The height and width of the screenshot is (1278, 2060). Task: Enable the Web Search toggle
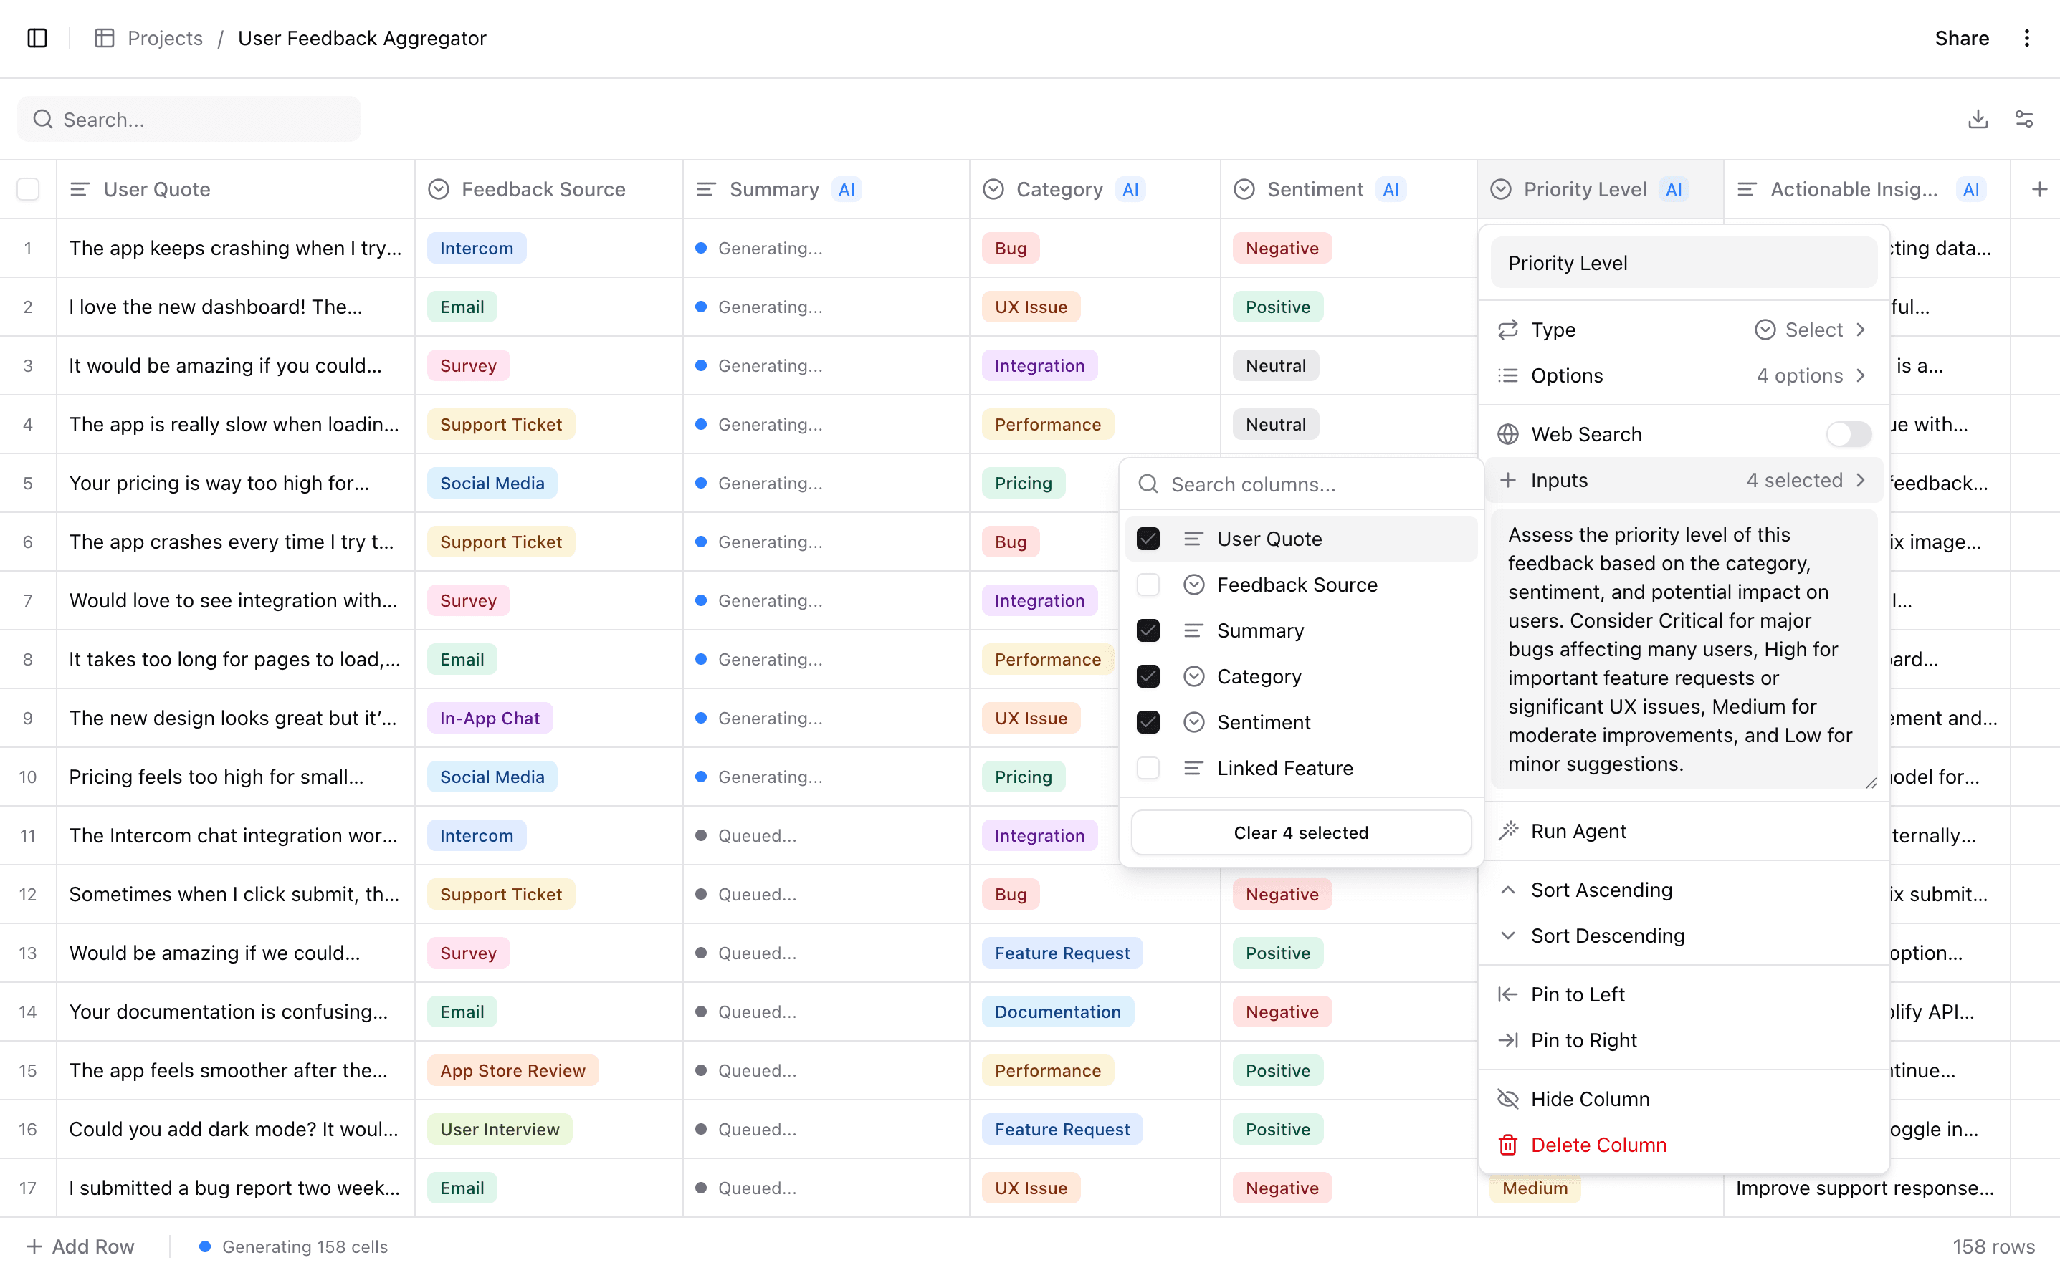pos(1849,433)
